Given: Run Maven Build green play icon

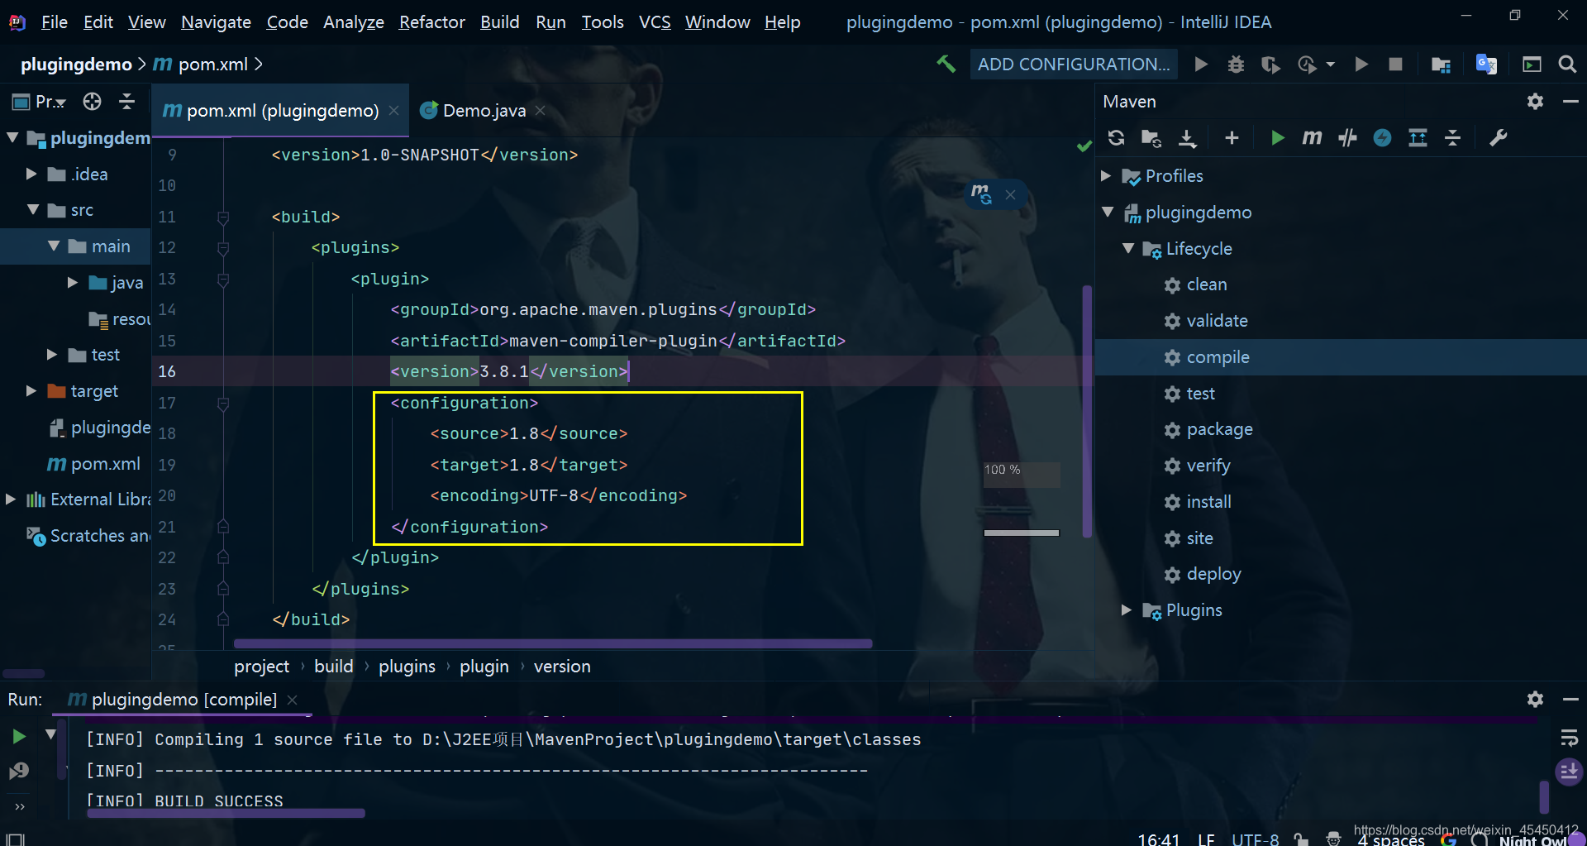Looking at the screenshot, I should click(x=1277, y=138).
